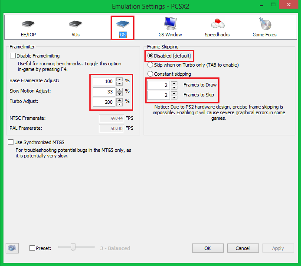Click the Turbo Adjust field
This screenshot has height=266, width=301.
(104, 102)
